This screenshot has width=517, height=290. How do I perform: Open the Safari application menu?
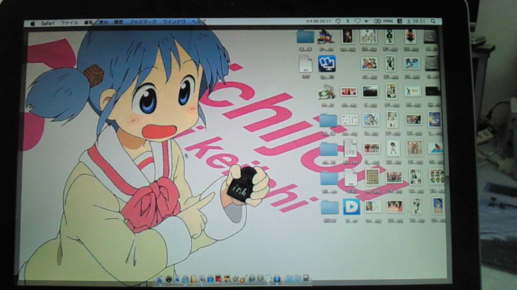tap(48, 23)
